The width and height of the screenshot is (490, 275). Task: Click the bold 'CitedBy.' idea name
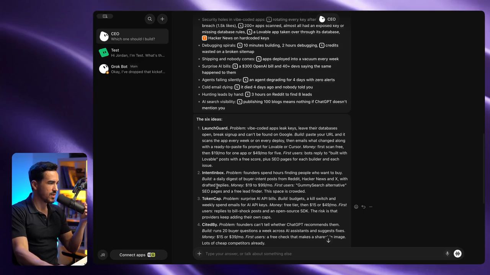210,225
